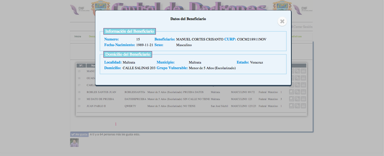Click trash icon for MI DATO DE PRUEBA
Image resolution: width=384 pixels, height=156 pixels.
pyautogui.click(x=304, y=99)
